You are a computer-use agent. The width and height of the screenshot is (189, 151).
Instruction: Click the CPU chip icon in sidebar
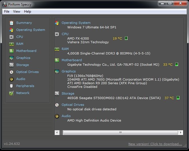coord(11,37)
